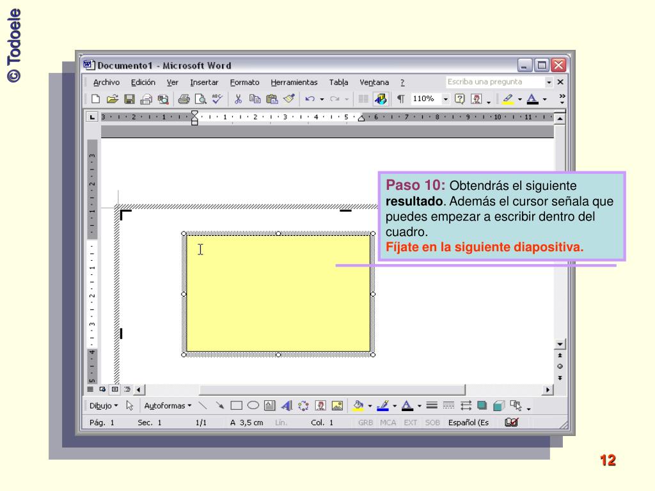Select the Rectangle drawing tool

[237, 405]
